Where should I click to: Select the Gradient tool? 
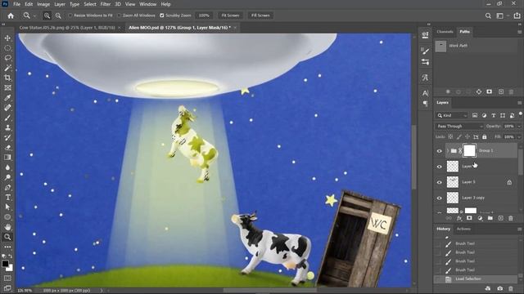click(7, 158)
